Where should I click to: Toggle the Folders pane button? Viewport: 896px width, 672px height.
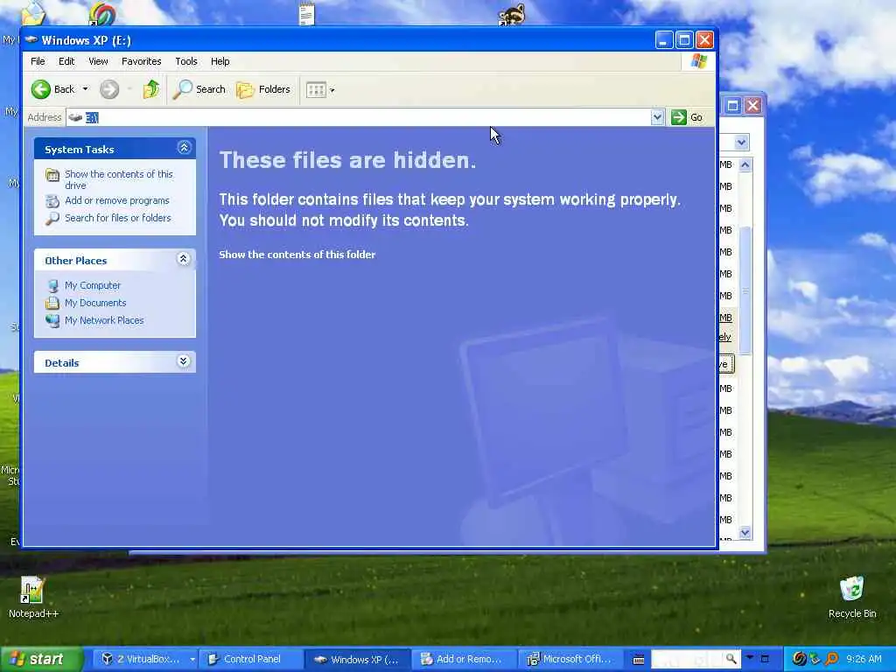pyautogui.click(x=263, y=89)
